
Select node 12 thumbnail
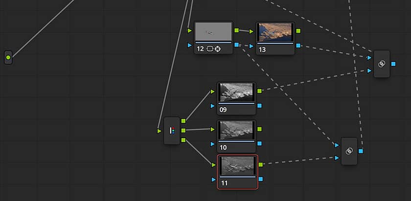213,32
